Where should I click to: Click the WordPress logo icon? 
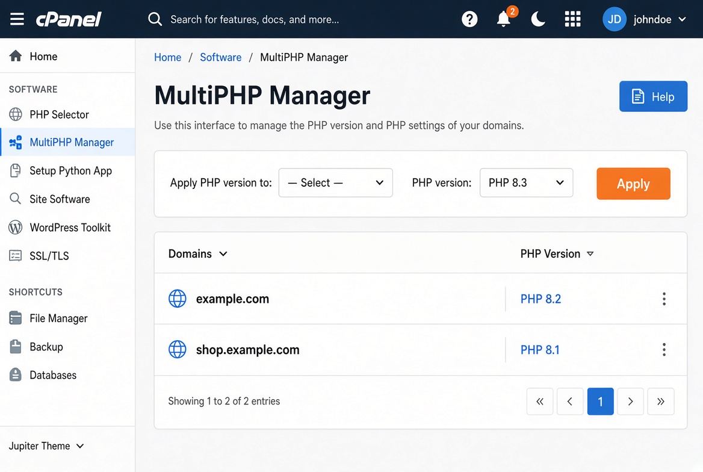(x=15, y=228)
